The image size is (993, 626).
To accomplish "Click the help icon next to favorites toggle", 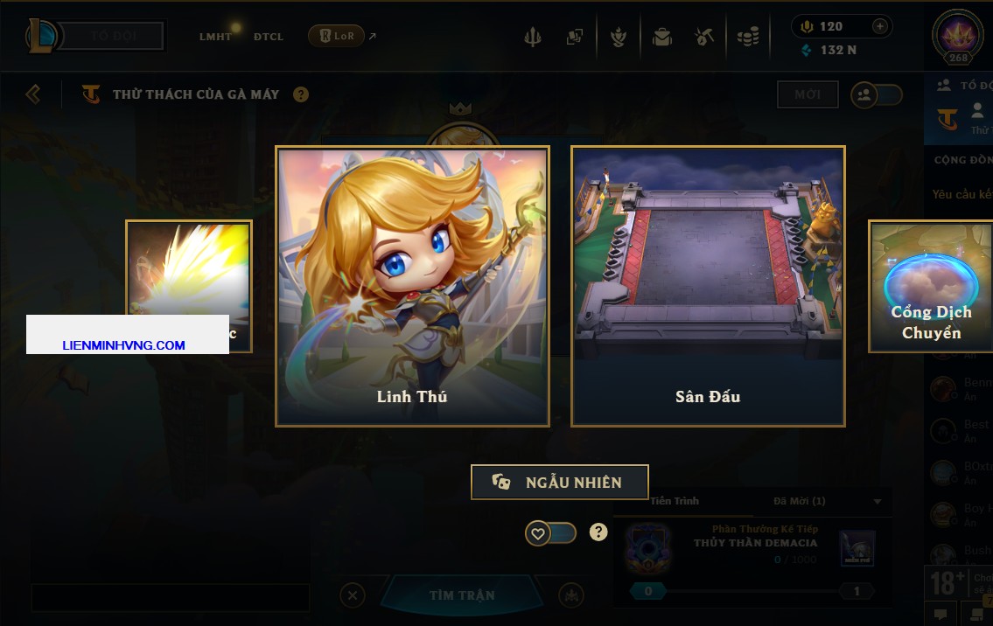I will pos(598,532).
